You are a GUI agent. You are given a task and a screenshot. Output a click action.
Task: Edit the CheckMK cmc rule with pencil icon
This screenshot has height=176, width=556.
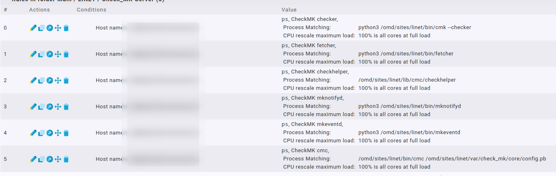[x=33, y=159]
